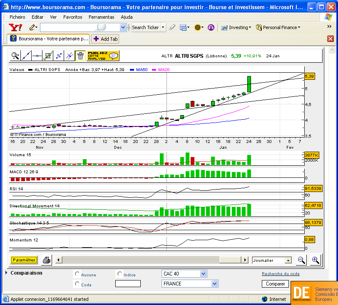This screenshot has width=338, height=305.
Task: Click the Comparer button
Action: [275, 284]
